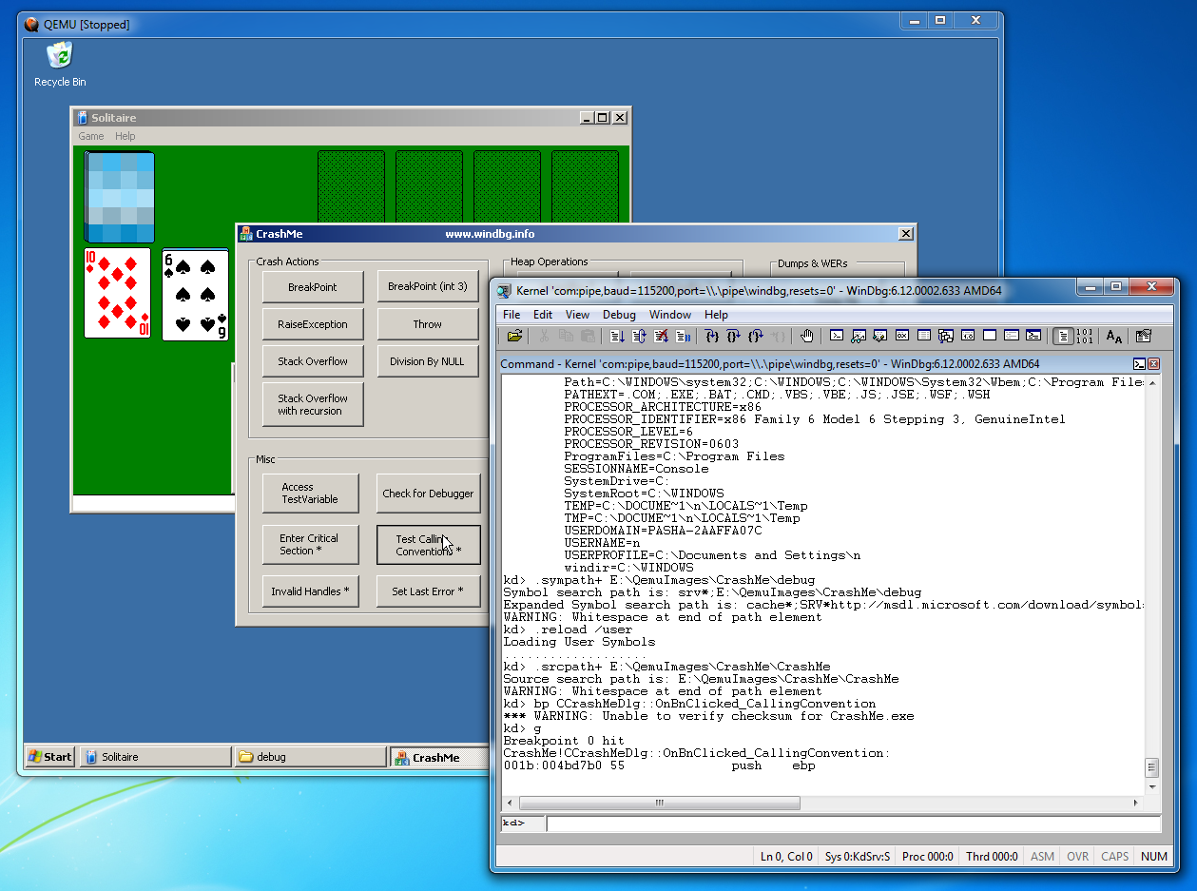
Task: Click the Invalid Handles button
Action: click(x=313, y=591)
